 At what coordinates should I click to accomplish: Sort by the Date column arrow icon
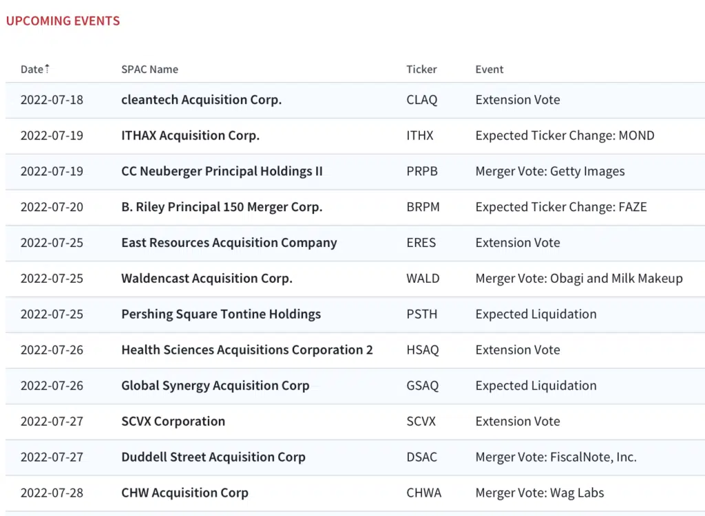(x=47, y=69)
